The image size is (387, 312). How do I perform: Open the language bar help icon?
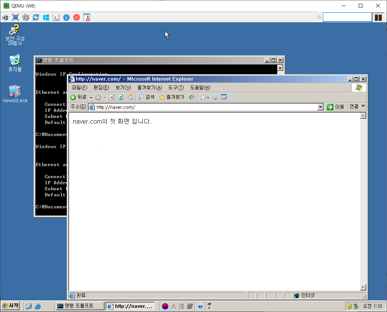[200, 306]
